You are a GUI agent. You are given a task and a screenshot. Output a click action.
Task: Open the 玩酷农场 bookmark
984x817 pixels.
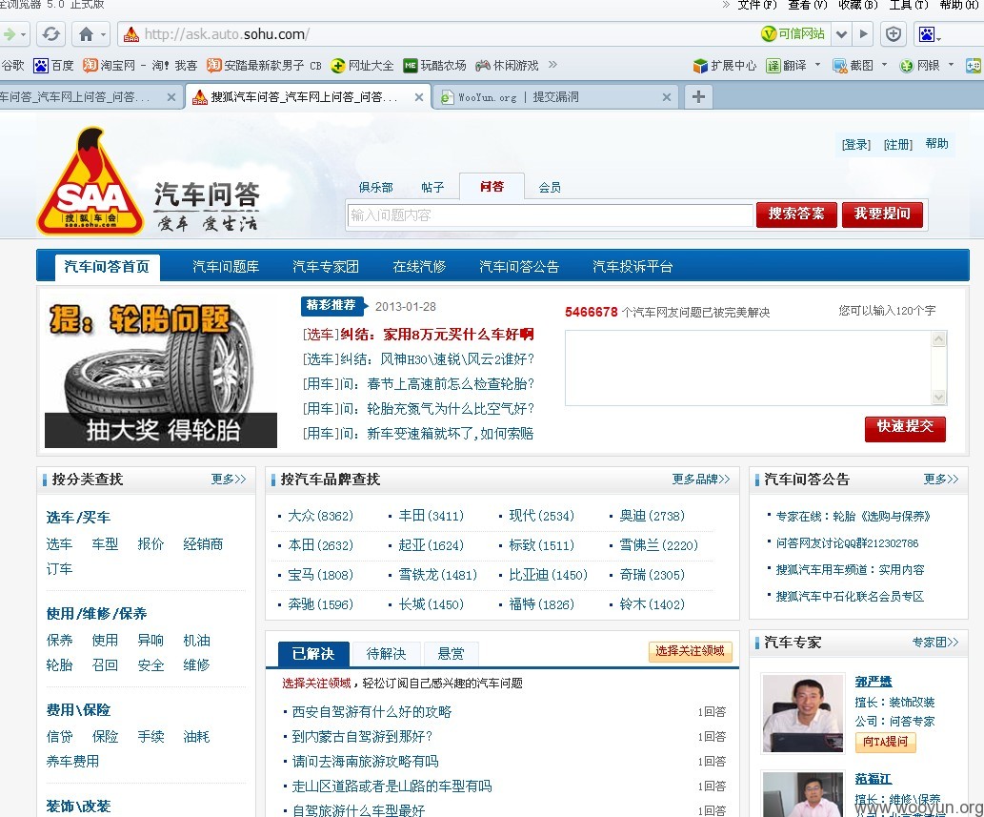tap(435, 66)
